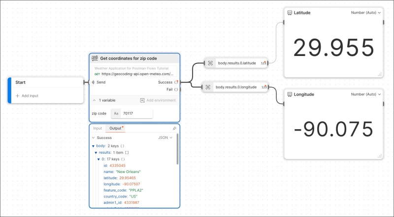Screen dimensions: 394x217
Task: Click the body.results.0.longitude path field
Action: pos(236,87)
